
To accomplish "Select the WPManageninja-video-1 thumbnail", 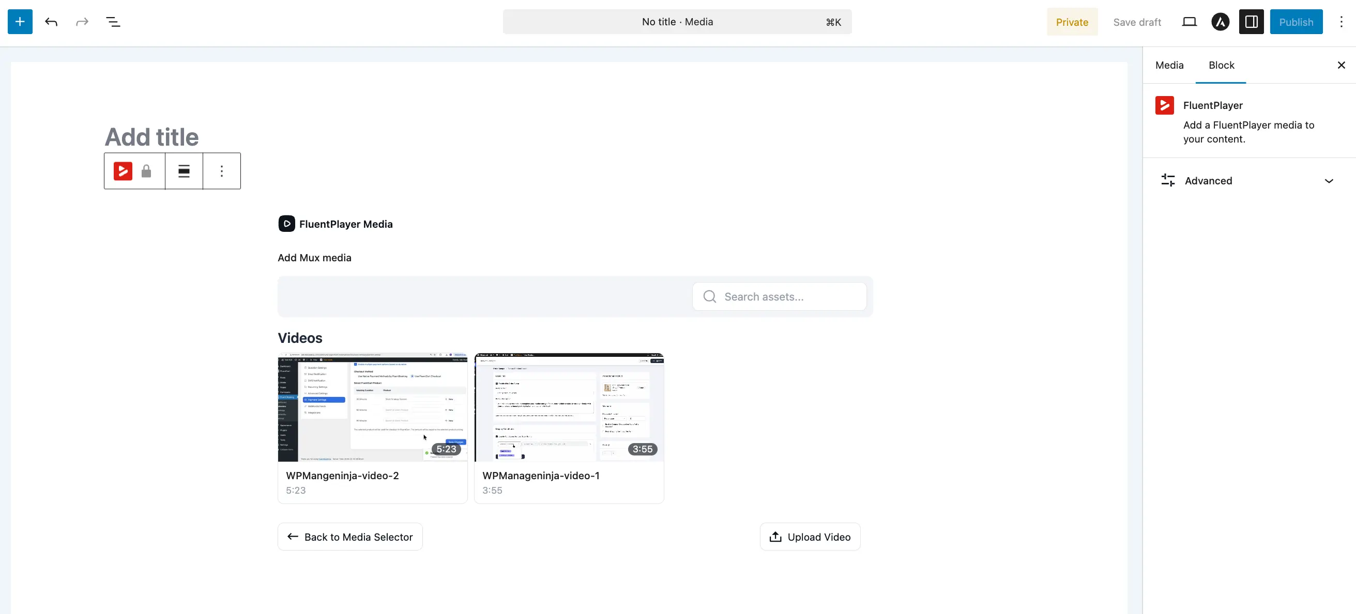I will [569, 407].
